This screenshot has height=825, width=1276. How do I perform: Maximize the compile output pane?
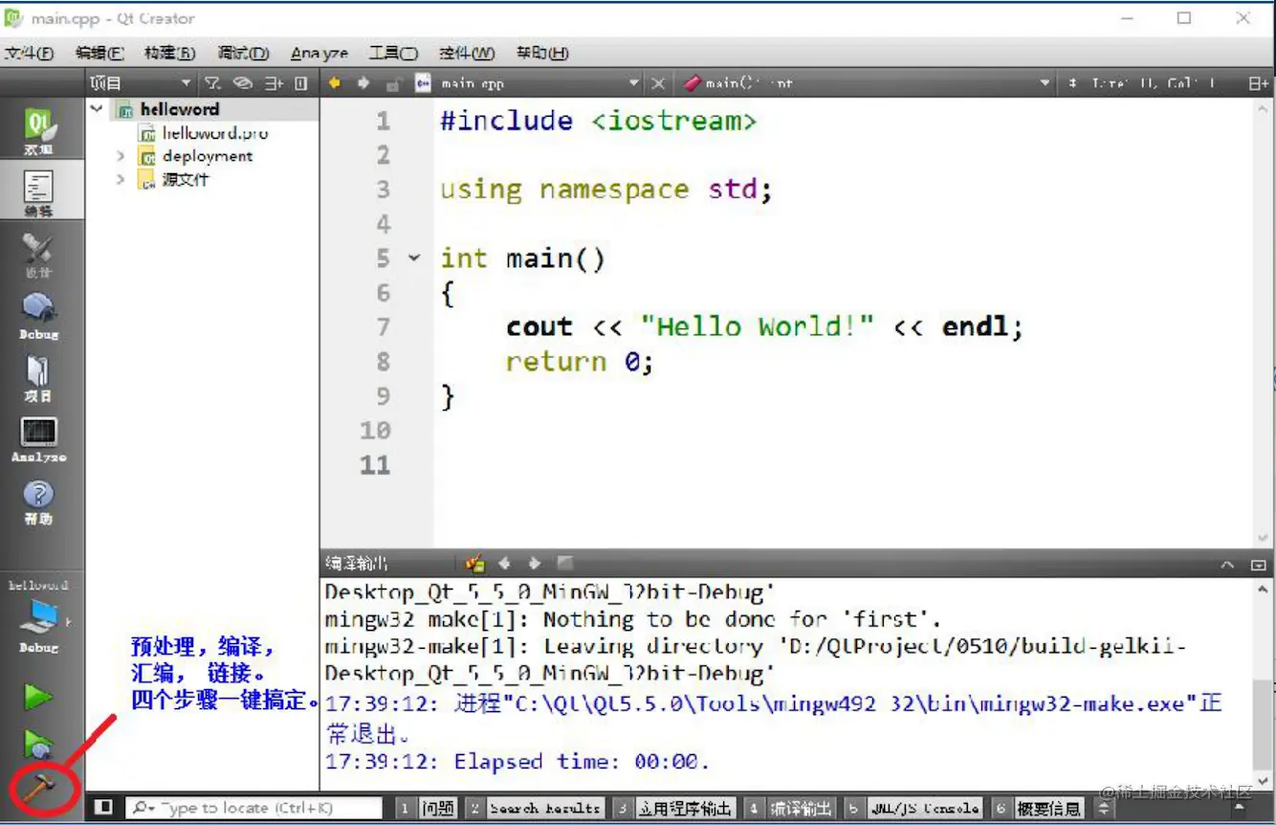(x=1258, y=565)
